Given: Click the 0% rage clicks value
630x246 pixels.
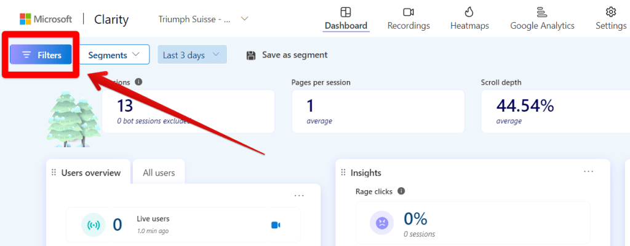Looking at the screenshot, I should coord(415,219).
